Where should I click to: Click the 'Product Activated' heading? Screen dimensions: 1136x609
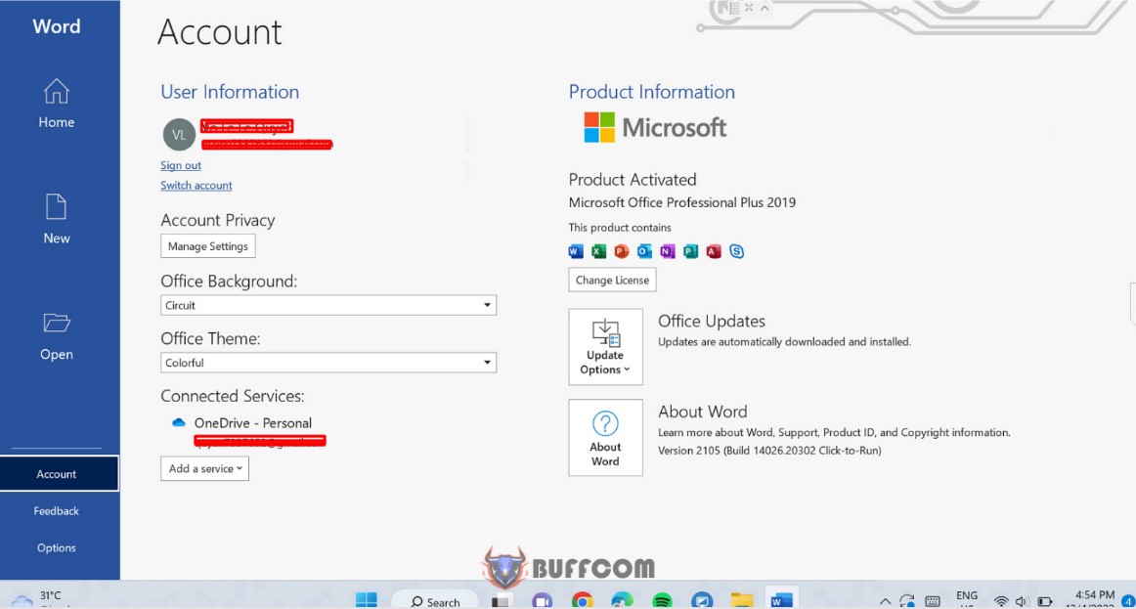(x=633, y=180)
